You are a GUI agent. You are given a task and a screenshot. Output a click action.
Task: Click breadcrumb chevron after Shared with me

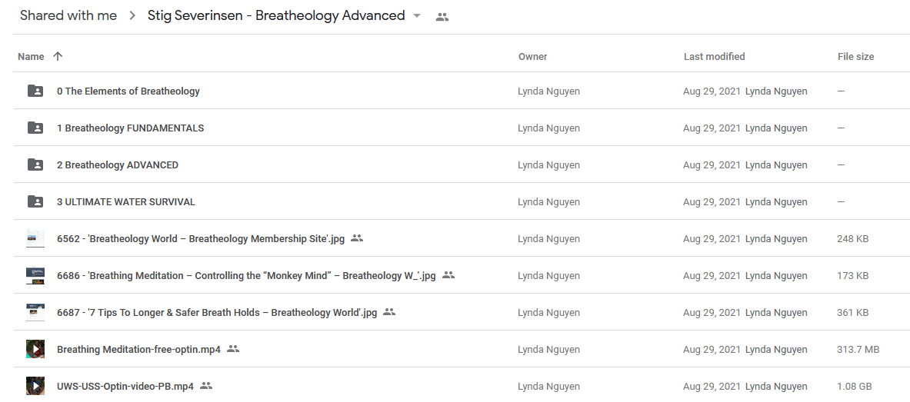(132, 16)
